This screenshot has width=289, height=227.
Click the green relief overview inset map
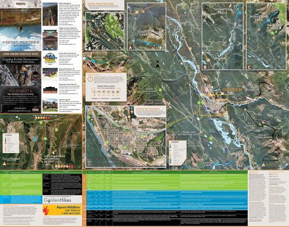click(x=105, y=31)
